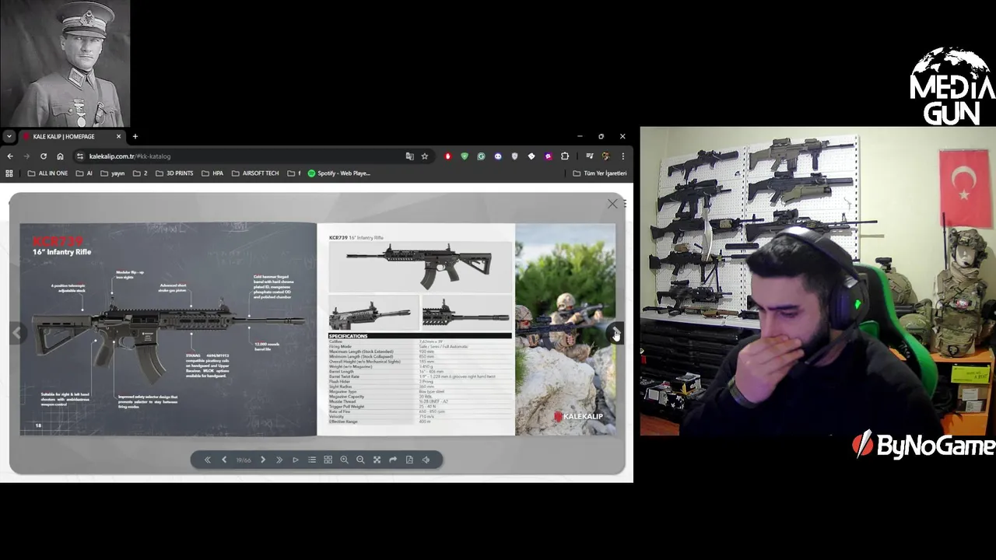Click the address bar with kalekalip.com.tr
Image resolution: width=996 pixels, height=560 pixels.
[x=241, y=156]
